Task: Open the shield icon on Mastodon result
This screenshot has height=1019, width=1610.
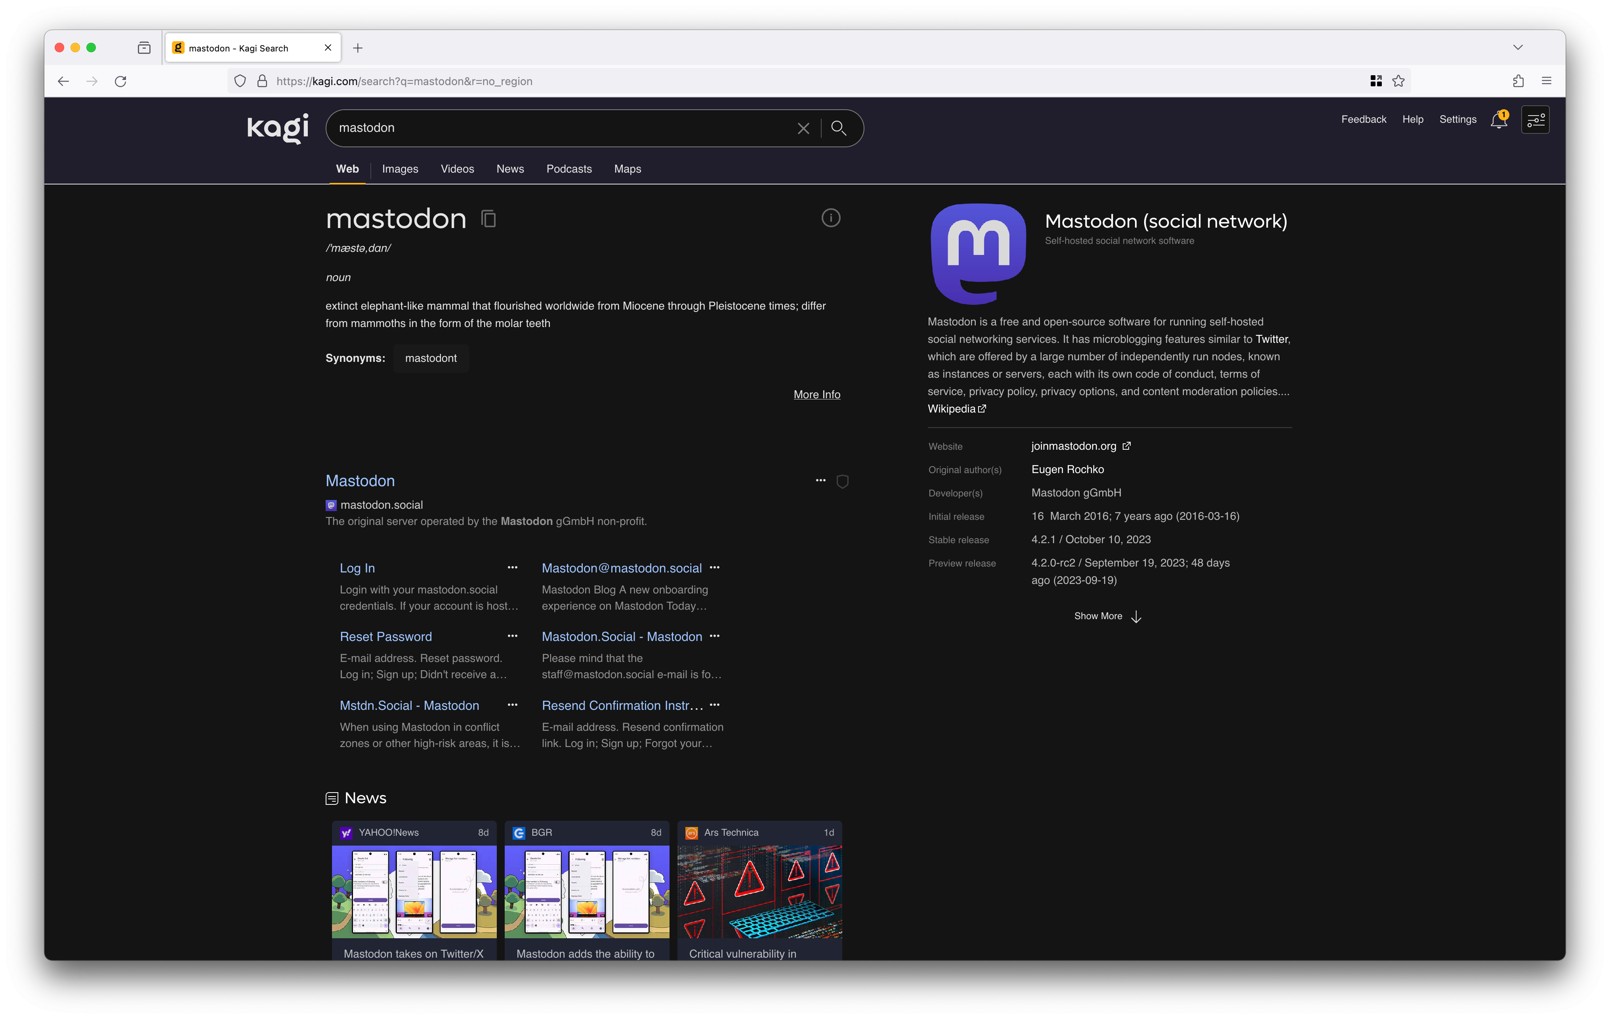Action: coord(843,481)
